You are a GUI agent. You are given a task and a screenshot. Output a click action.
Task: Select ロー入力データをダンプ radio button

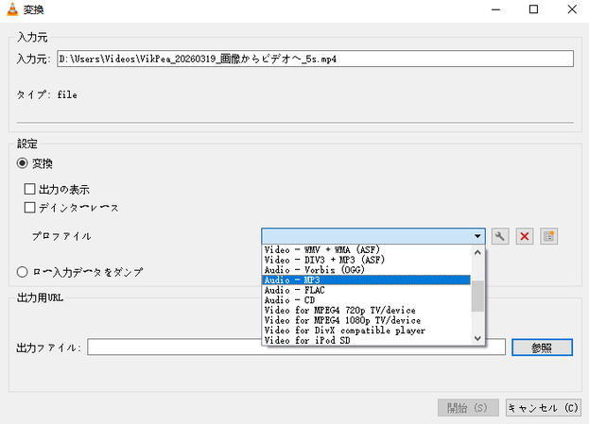click(x=22, y=272)
